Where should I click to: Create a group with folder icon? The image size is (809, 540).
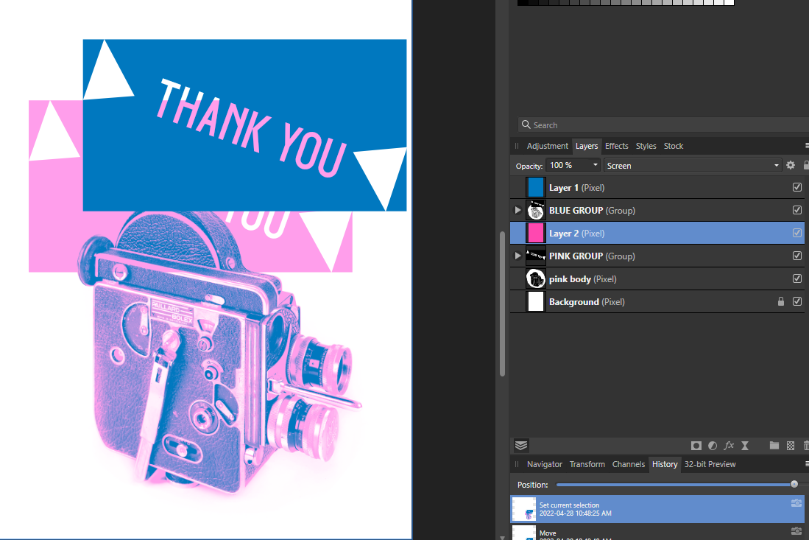click(774, 446)
